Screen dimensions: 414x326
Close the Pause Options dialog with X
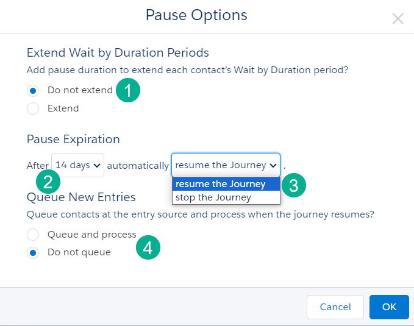pos(398,19)
